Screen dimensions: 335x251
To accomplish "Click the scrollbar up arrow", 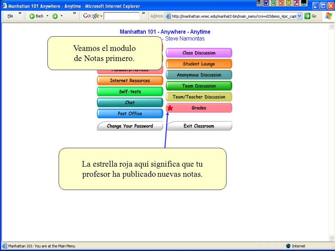I will tap(332, 26).
